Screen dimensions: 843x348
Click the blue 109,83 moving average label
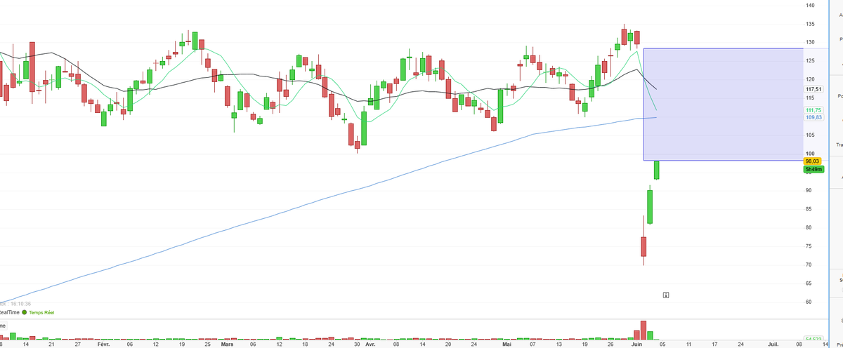[813, 117]
